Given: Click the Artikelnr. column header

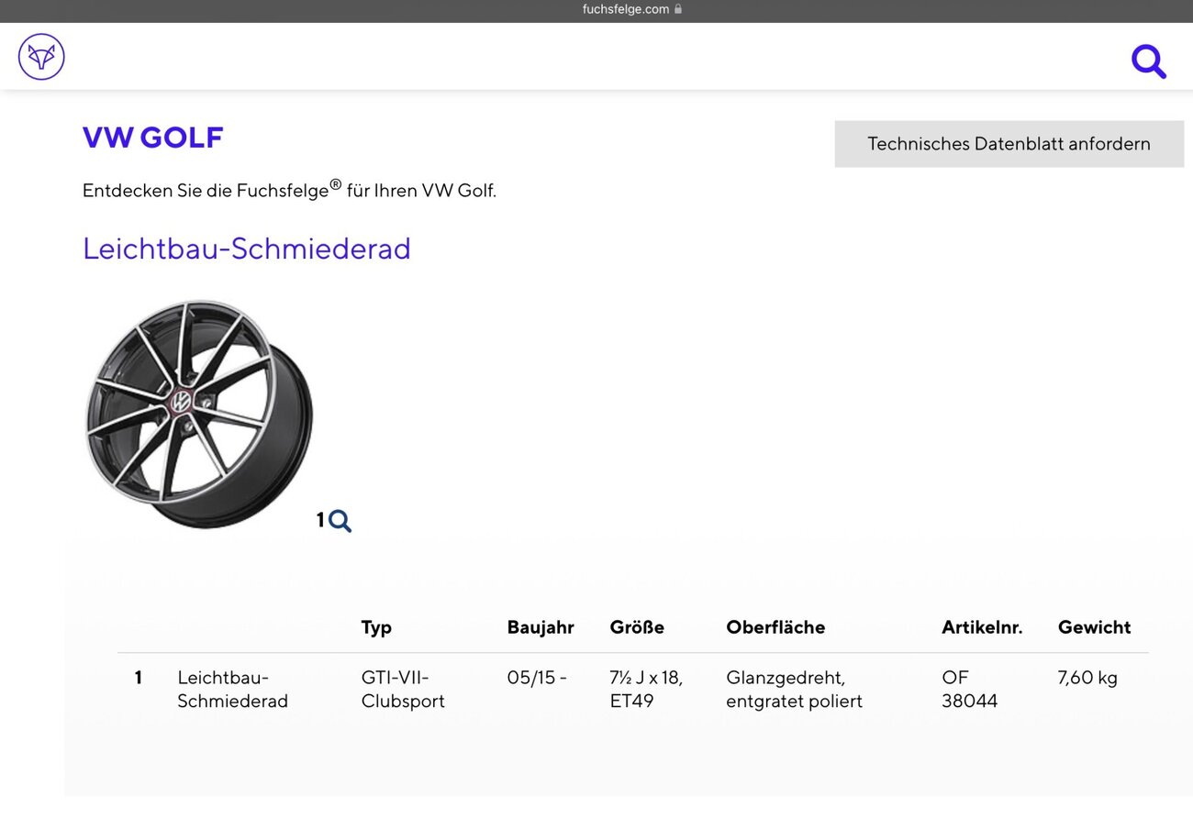Looking at the screenshot, I should click(x=982, y=627).
